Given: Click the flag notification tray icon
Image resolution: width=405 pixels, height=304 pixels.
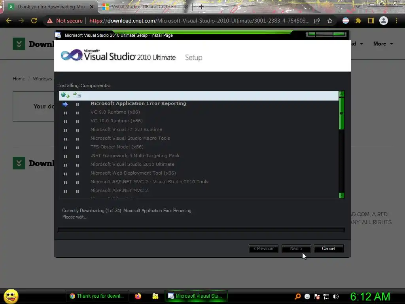Looking at the screenshot, I should [x=317, y=296].
